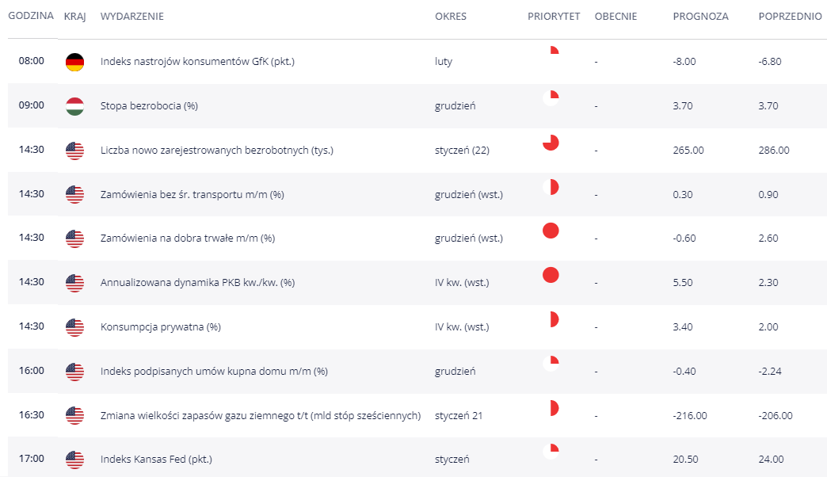The height and width of the screenshot is (477, 827).
Task: Click the German flag icon at 08:00
Action: [74, 62]
